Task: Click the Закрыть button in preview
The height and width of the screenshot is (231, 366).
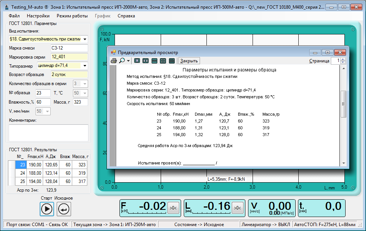Action: coord(189,60)
